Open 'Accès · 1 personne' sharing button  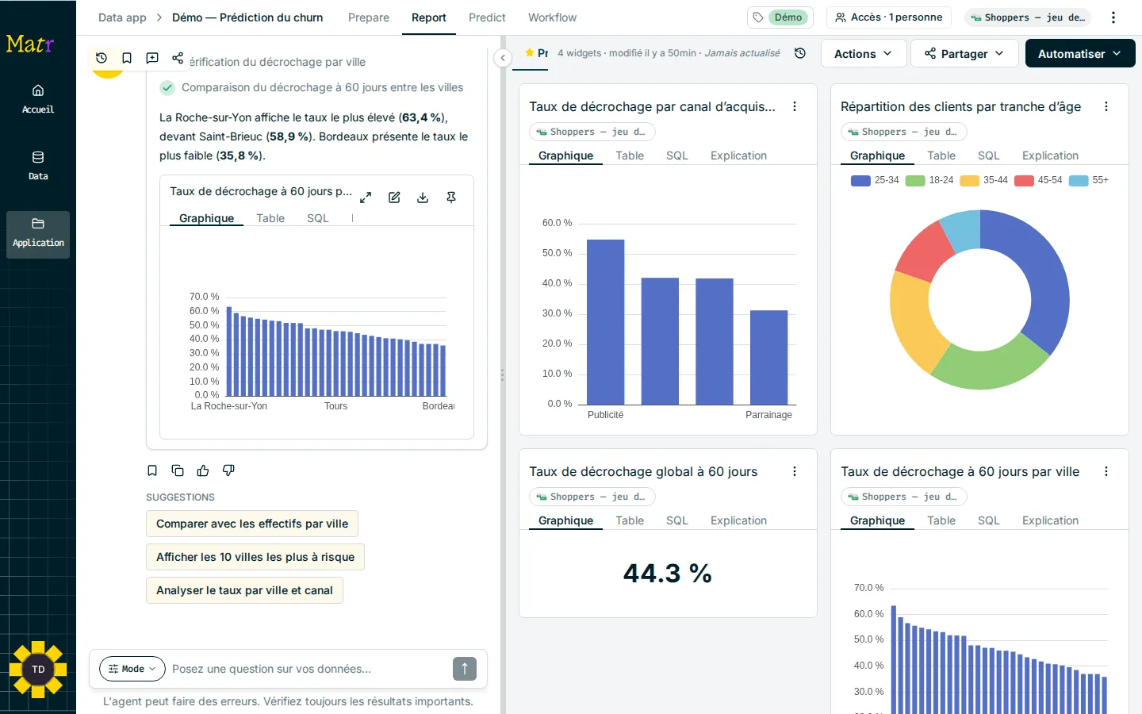coord(889,17)
